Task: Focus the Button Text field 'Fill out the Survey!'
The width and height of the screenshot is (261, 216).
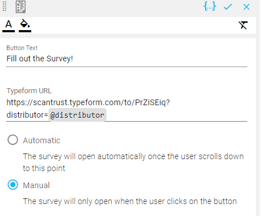Action: click(127, 59)
